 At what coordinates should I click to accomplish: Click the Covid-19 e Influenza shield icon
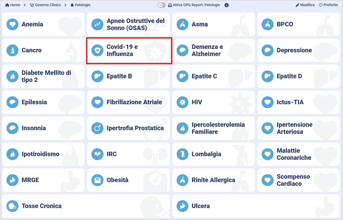(x=98, y=50)
